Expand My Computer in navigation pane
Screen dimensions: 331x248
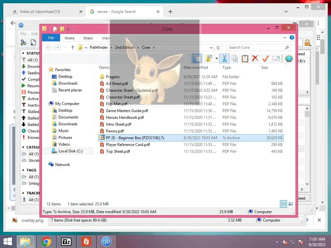click(67, 104)
